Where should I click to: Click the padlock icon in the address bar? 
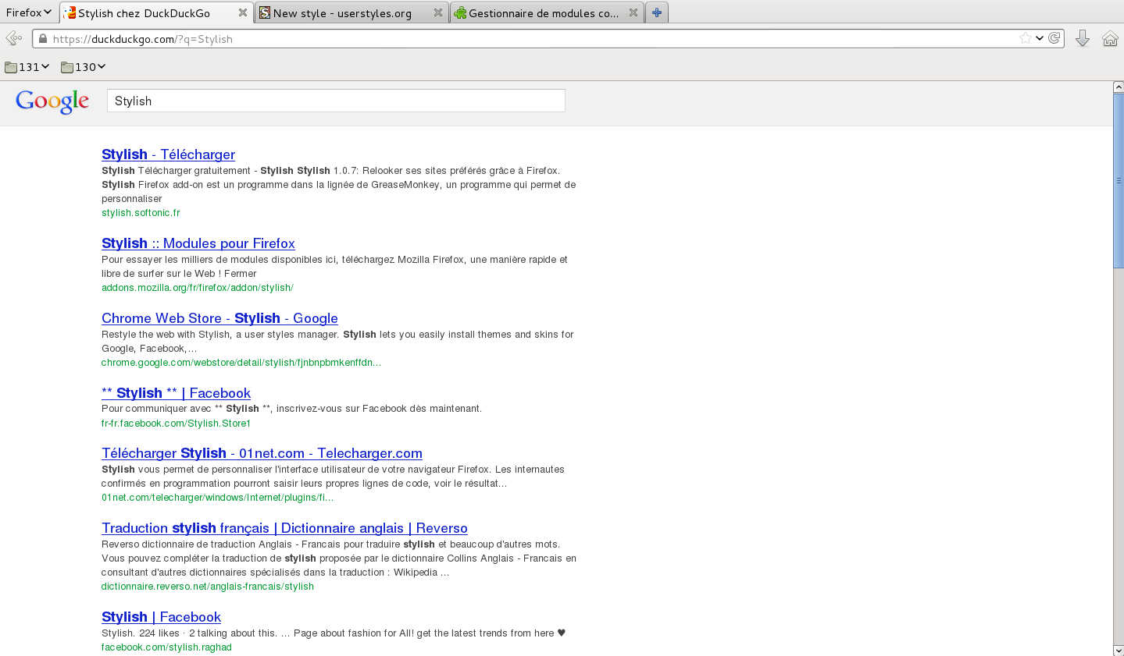tap(43, 38)
